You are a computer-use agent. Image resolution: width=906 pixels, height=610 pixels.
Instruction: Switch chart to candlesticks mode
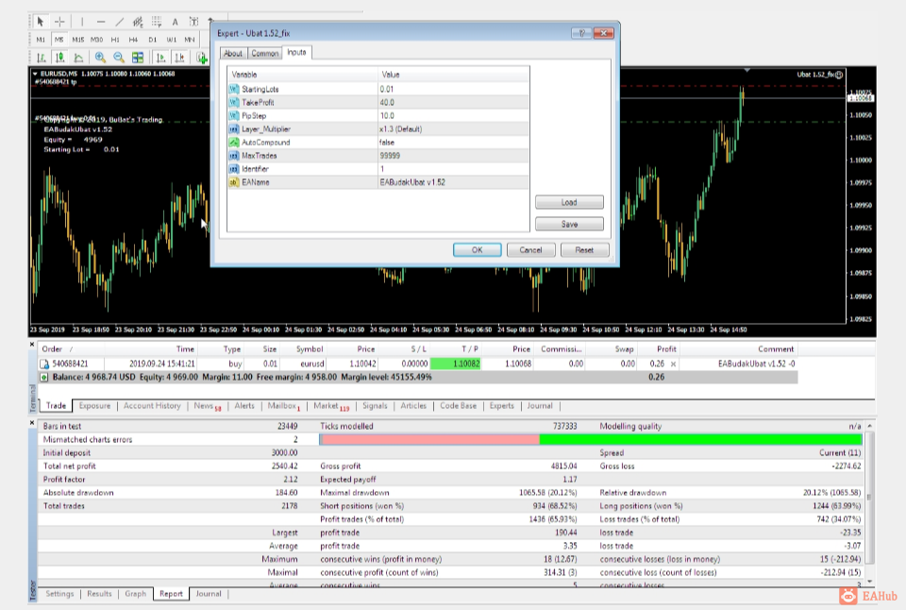pos(59,58)
